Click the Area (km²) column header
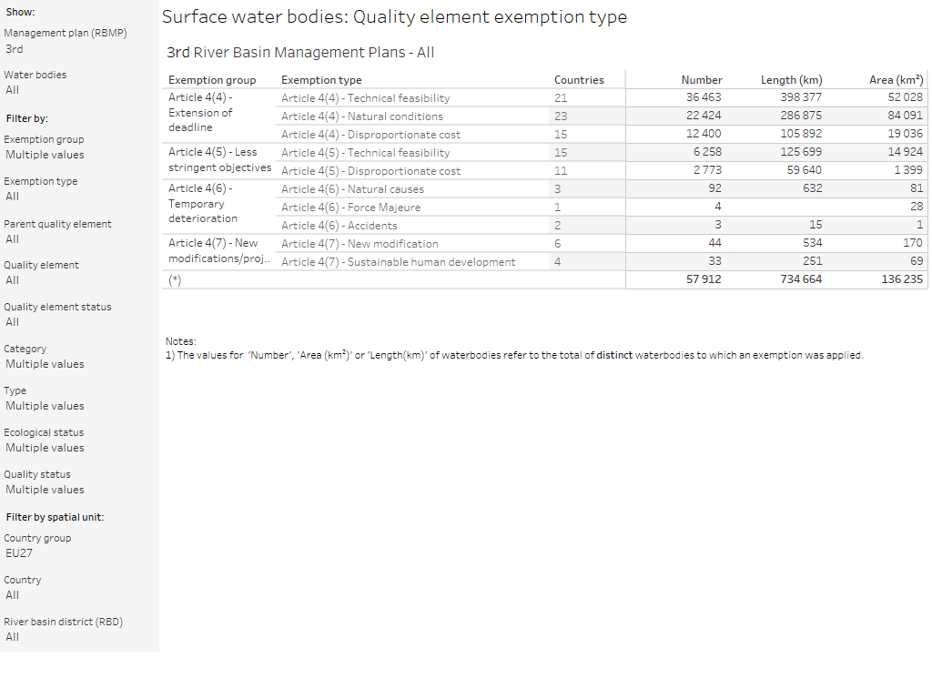The image size is (932, 699). pyautogui.click(x=897, y=80)
